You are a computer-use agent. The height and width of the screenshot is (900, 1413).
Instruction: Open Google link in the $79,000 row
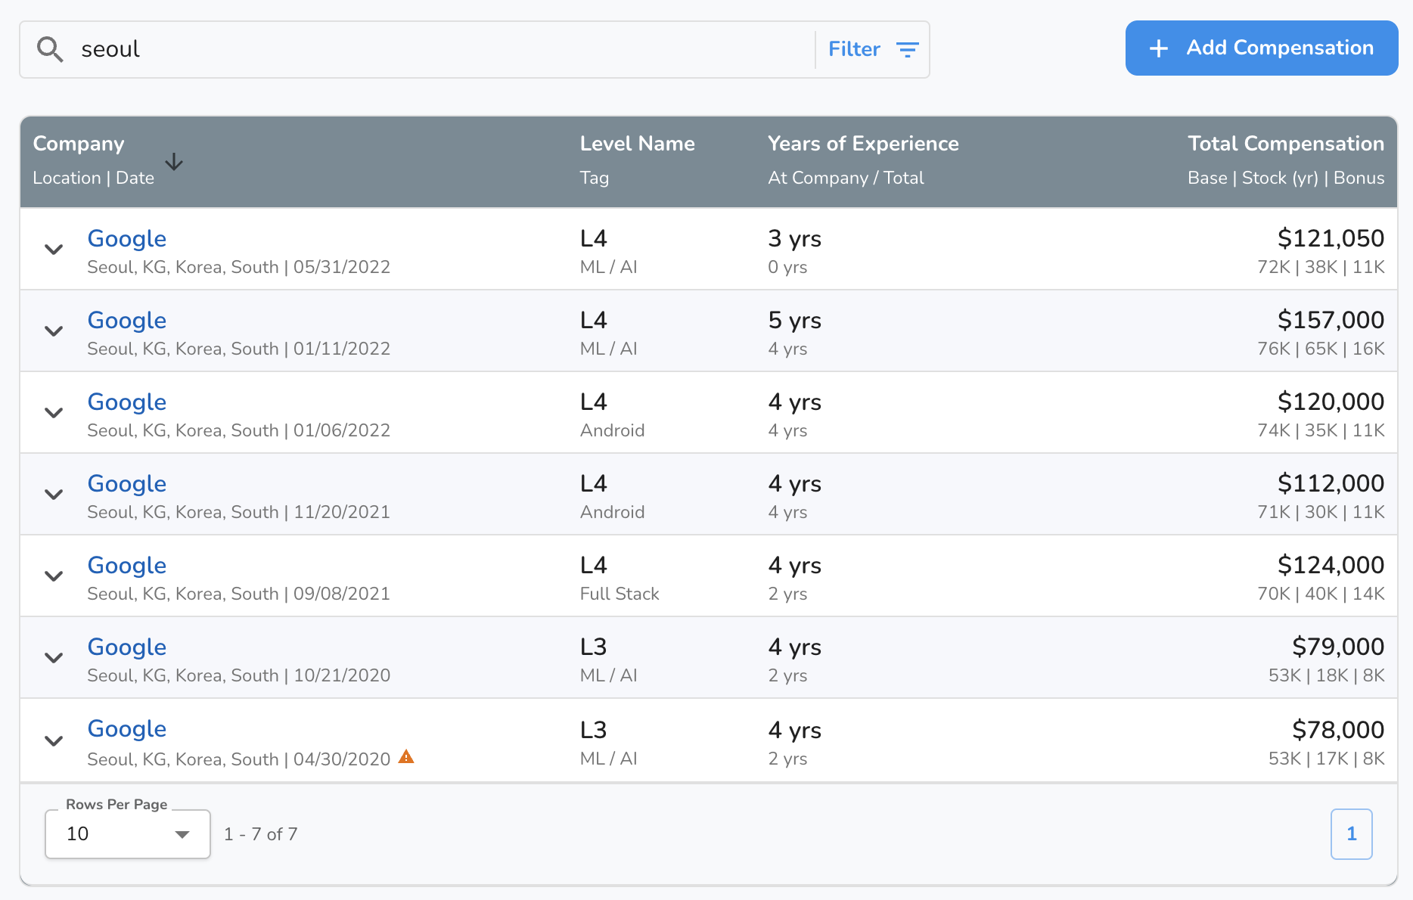(x=127, y=647)
